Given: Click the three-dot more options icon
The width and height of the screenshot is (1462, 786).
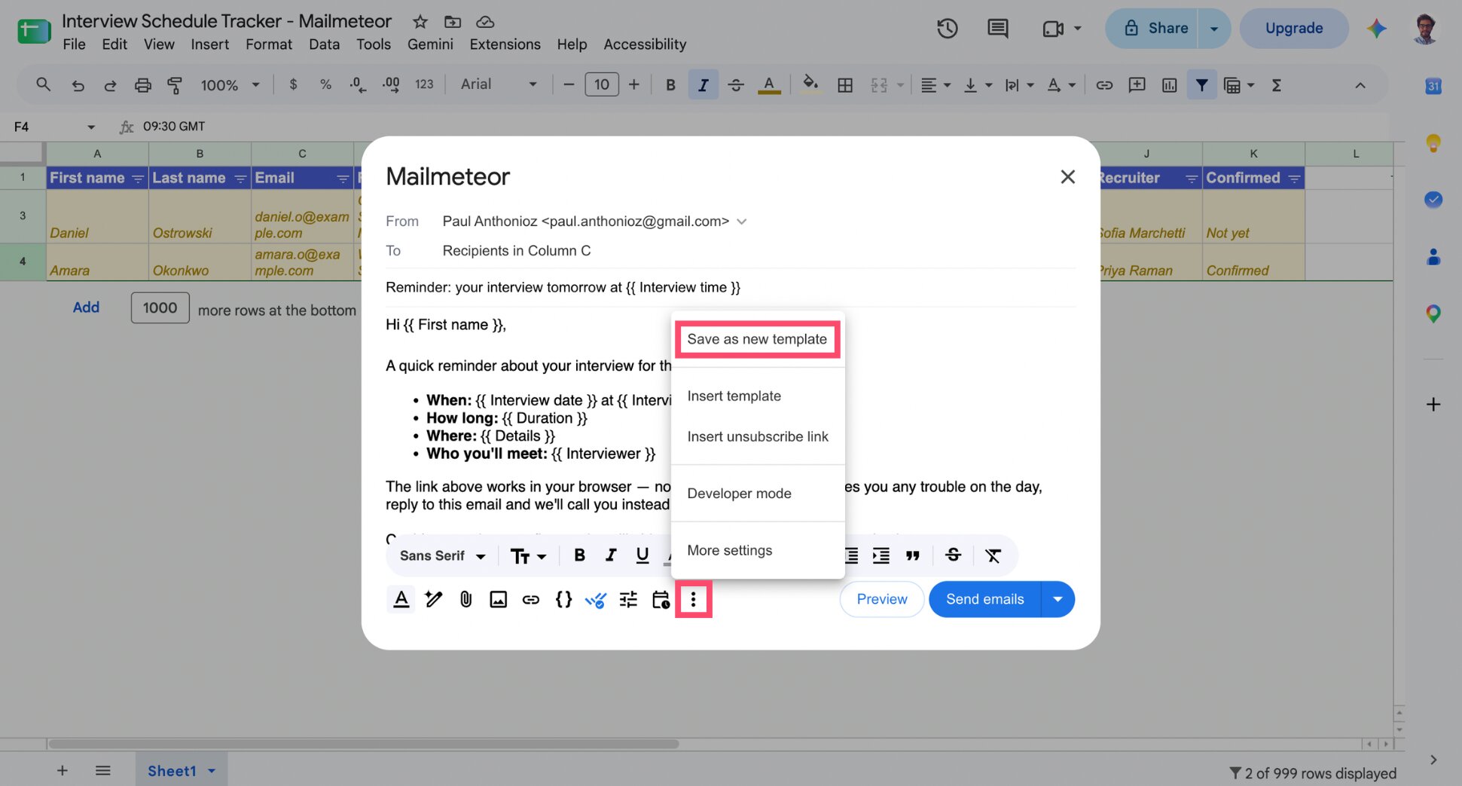Looking at the screenshot, I should tap(694, 600).
